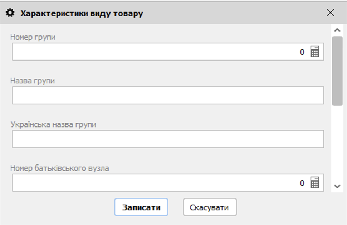This screenshot has width=347, height=225.
Task: Click the dialog title Характеристики виду товару
Action: click(82, 13)
